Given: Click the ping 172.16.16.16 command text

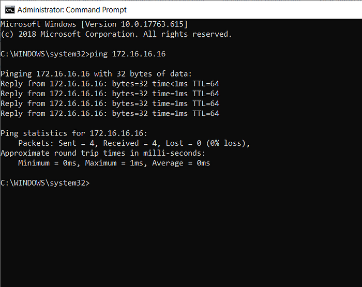Looking at the screenshot, I should pos(128,54).
